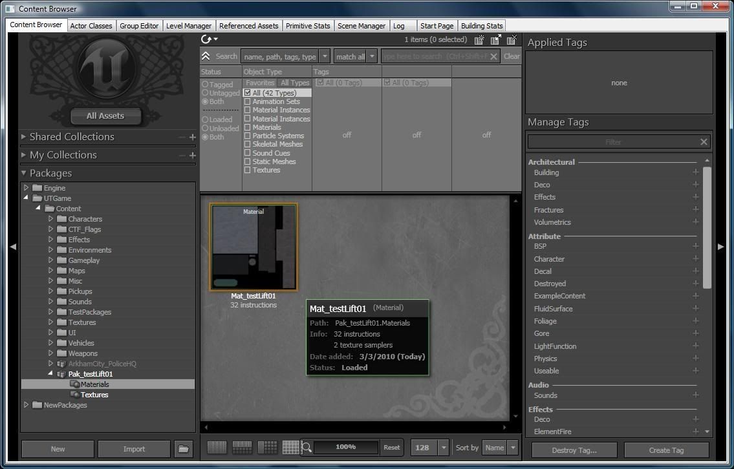This screenshot has width=734, height=469.
Task: Open the Scene Manager tab
Action: point(362,26)
